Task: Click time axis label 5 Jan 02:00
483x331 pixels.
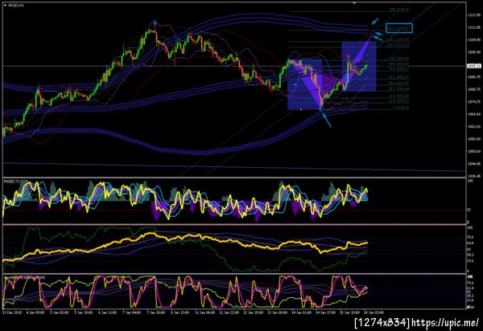Action: [x=60, y=313]
